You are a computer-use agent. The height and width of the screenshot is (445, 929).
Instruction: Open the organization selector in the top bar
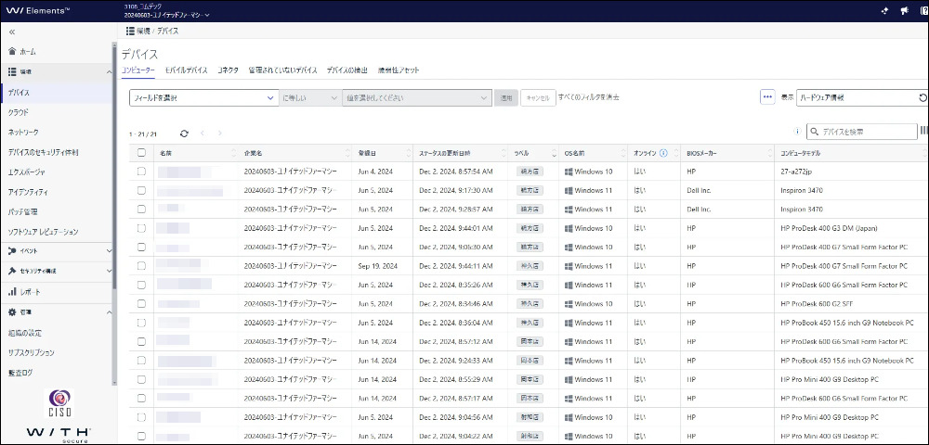166,16
